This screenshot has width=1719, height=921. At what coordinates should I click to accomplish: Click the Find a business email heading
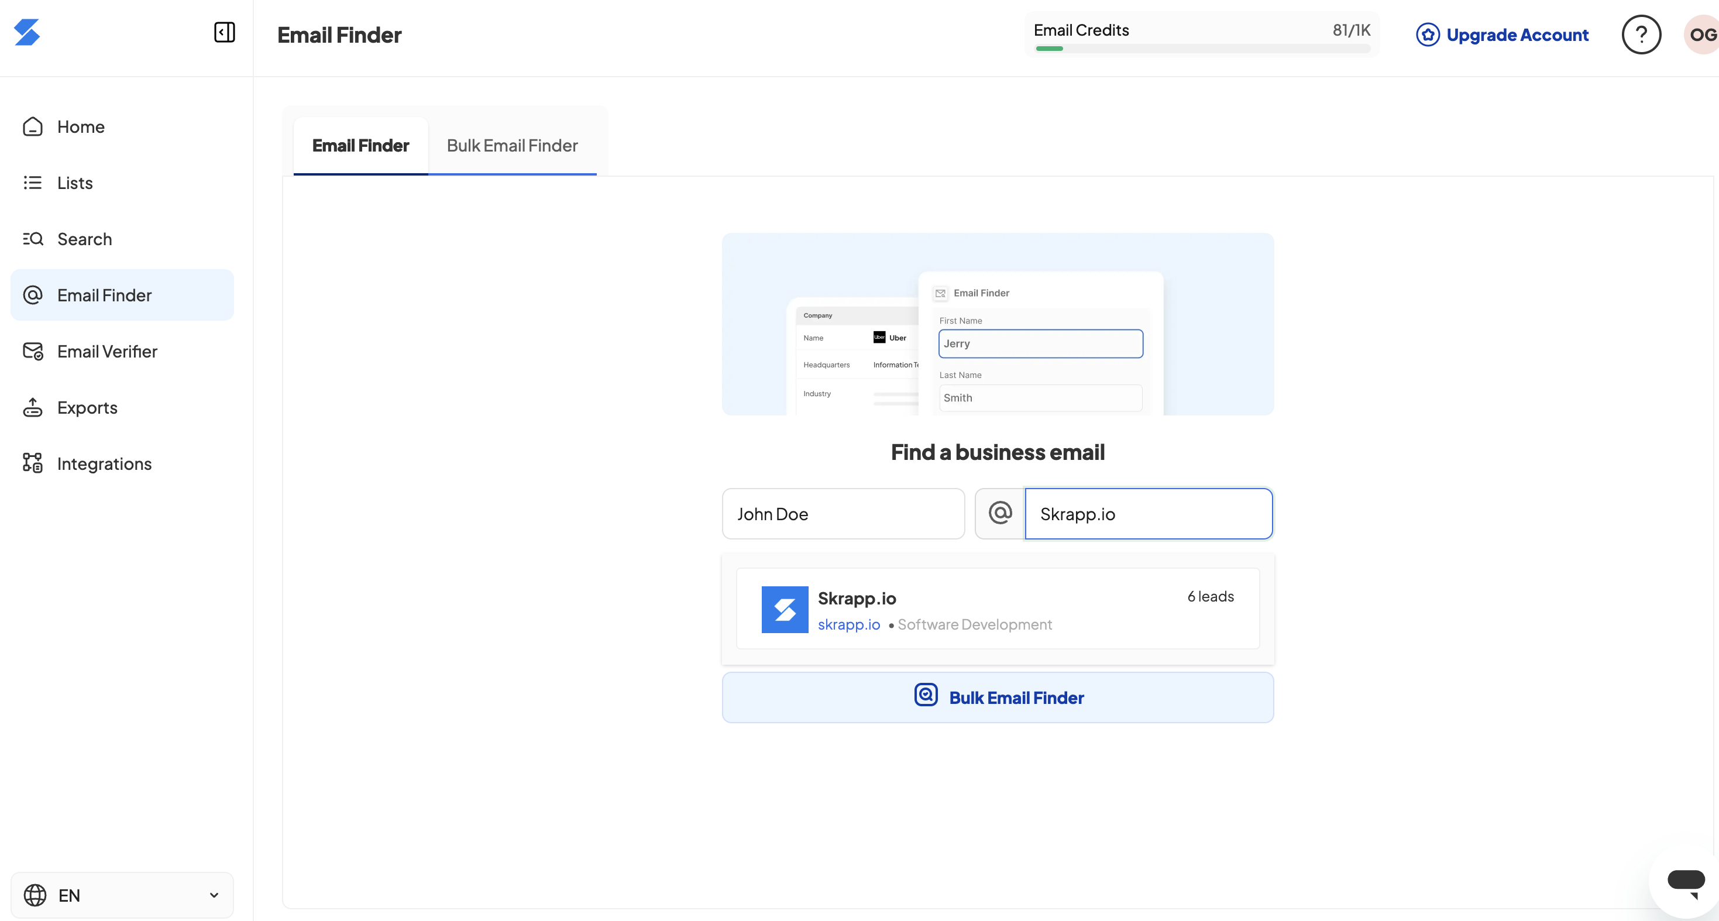(x=998, y=452)
